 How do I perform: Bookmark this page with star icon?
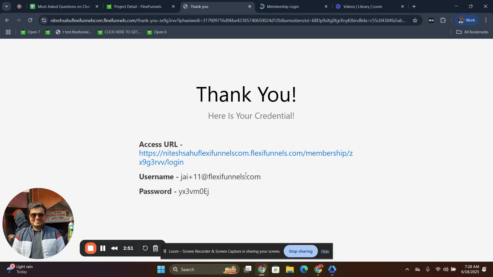(x=415, y=20)
